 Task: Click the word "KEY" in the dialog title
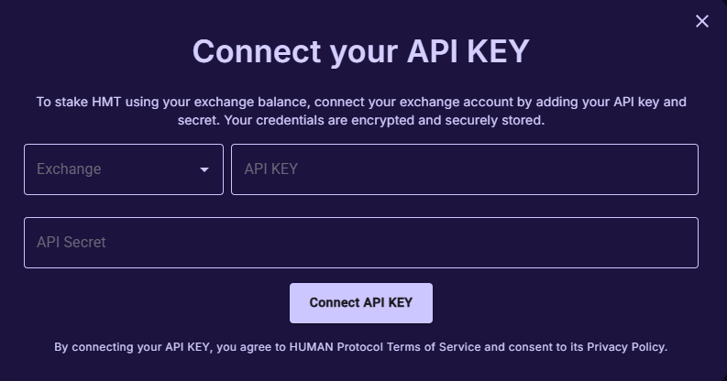[498, 51]
